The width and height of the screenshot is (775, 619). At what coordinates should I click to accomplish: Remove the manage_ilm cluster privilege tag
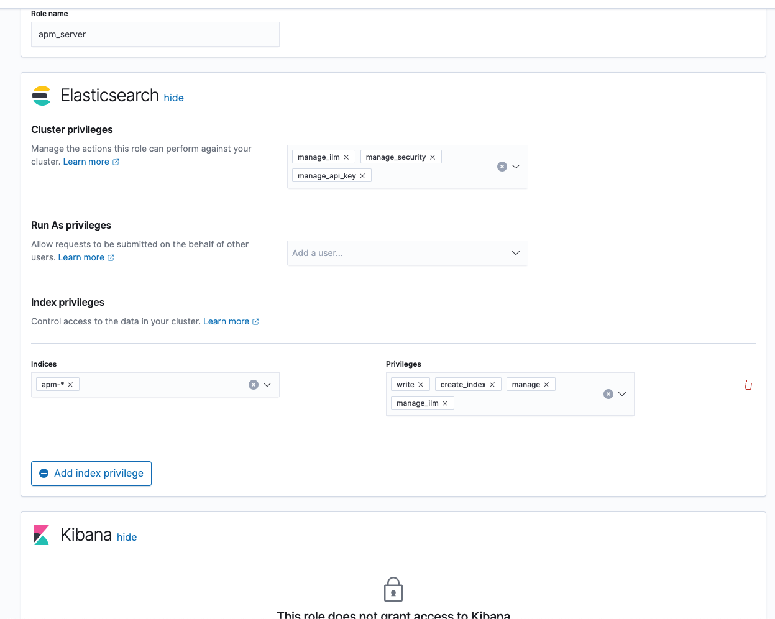tap(346, 157)
